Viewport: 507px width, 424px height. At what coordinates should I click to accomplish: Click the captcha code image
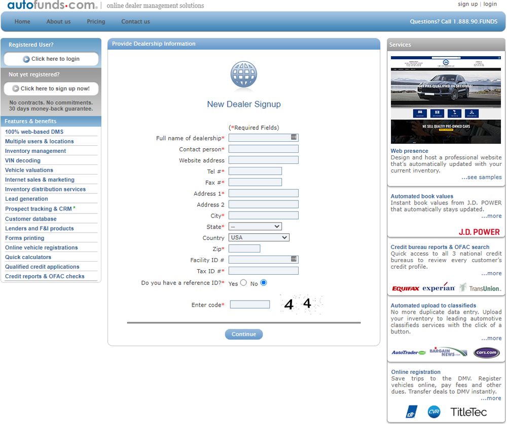[x=301, y=304]
